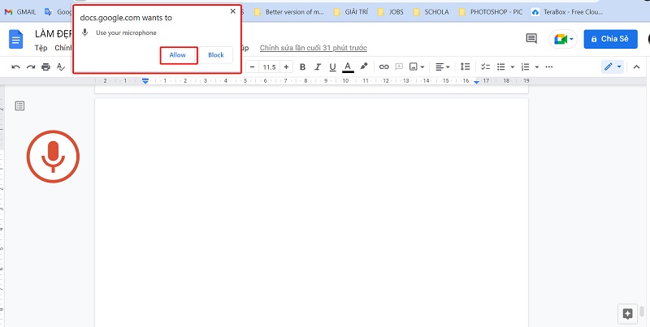The height and width of the screenshot is (327, 650).
Task: Increase the font size
Action: coord(286,67)
